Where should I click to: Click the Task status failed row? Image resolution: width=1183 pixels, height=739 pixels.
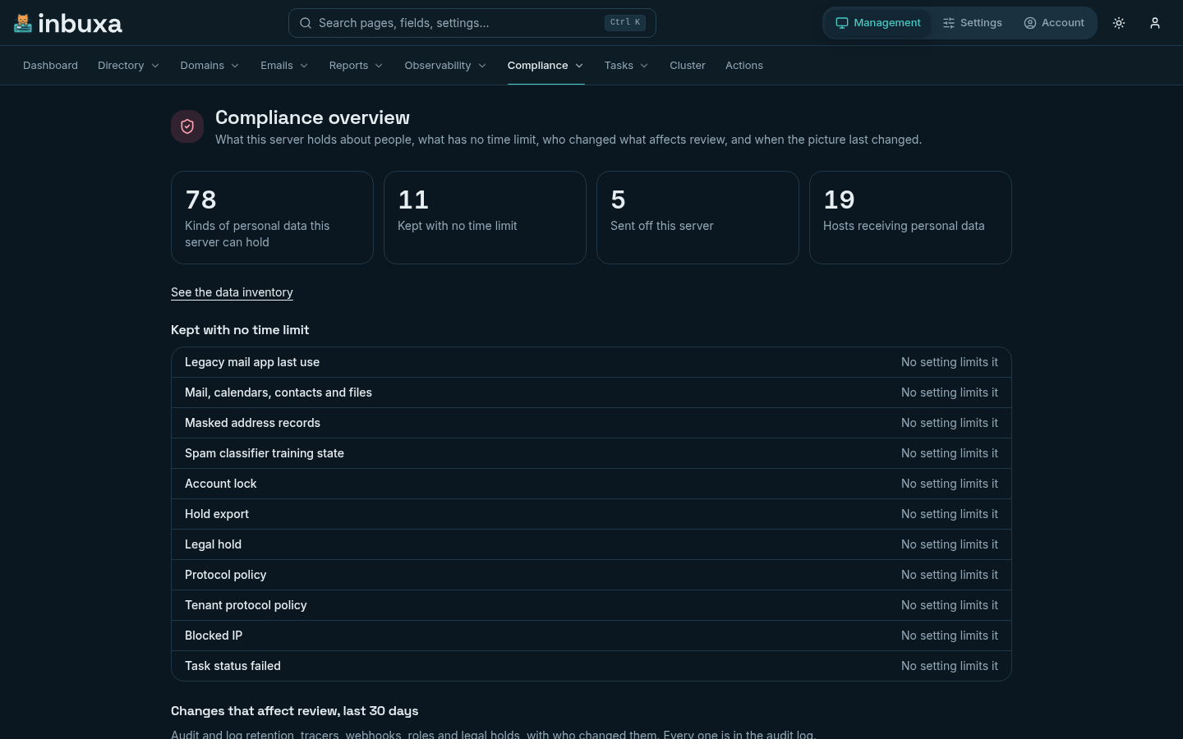591,666
